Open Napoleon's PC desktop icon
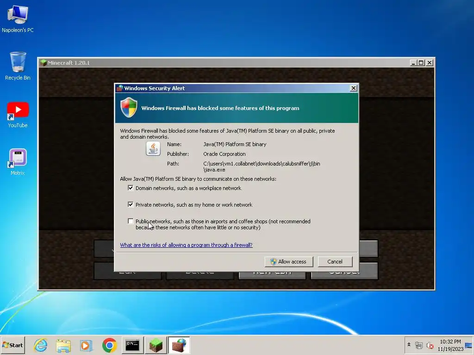Viewport: 474px width, 355px height. [18, 18]
